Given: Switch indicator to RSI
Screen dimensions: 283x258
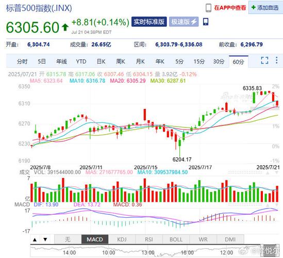Looking at the screenshot, I should [149, 239].
